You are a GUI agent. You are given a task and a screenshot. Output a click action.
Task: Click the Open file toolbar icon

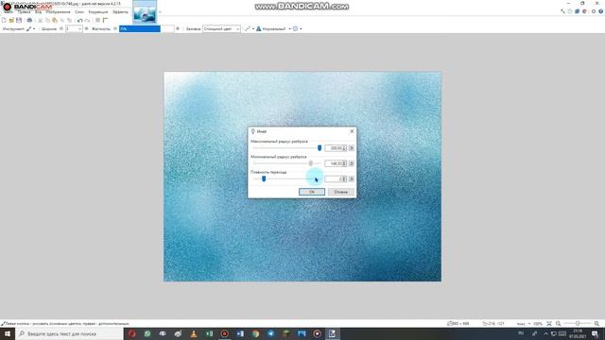[x=11, y=20]
